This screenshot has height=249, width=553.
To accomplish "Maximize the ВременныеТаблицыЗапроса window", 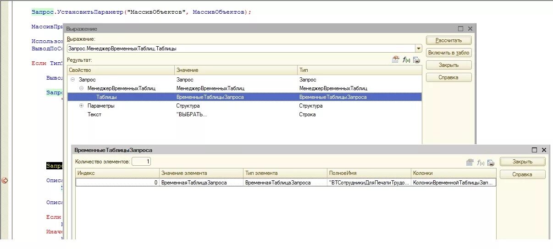I will [534, 150].
